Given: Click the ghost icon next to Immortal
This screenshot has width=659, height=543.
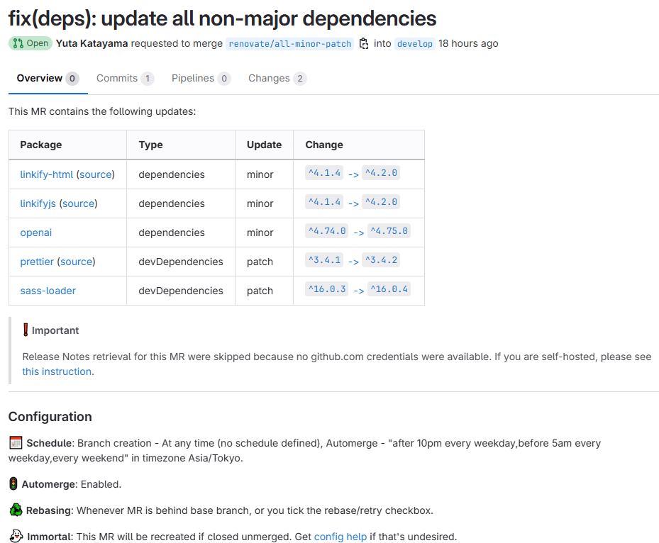Looking at the screenshot, I should pyautogui.click(x=13, y=536).
